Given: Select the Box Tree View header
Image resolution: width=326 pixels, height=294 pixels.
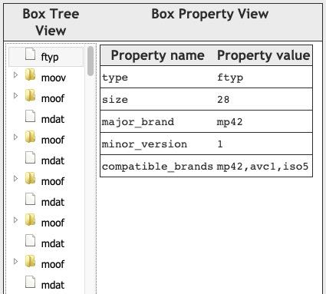Looking at the screenshot, I should click(x=51, y=22).
